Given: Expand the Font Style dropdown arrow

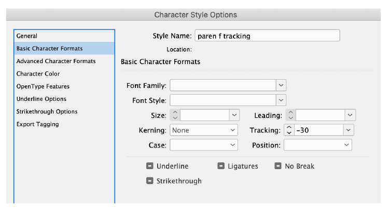Looking at the screenshot, I should point(281,100).
